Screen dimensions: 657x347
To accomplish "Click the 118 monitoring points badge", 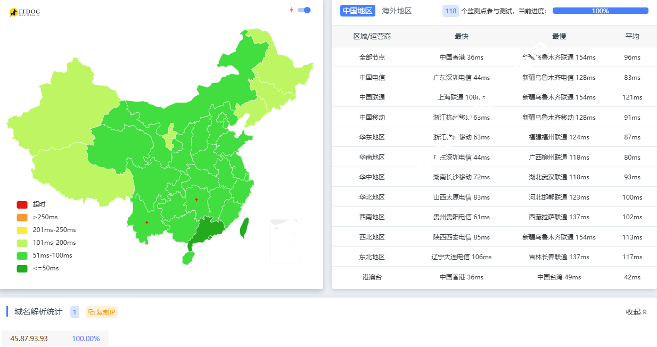I will tap(450, 11).
